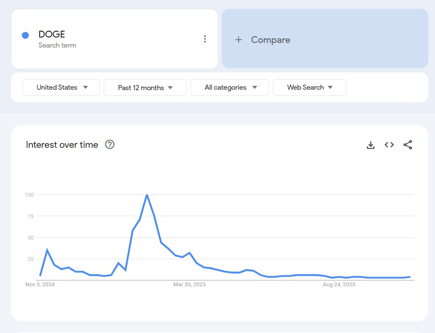Click the plus icon to compare terms
The height and width of the screenshot is (333, 435).
[x=239, y=40]
